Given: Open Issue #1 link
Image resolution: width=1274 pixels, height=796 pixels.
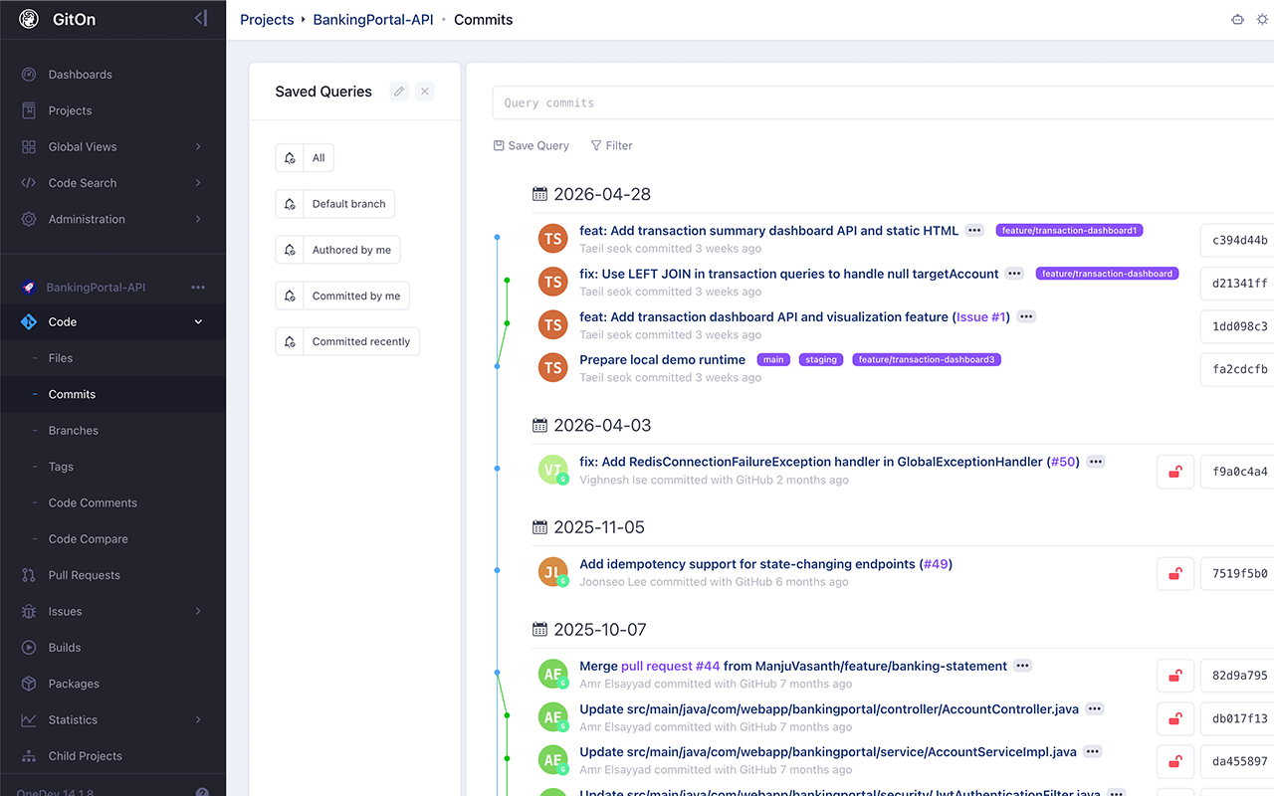Looking at the screenshot, I should [x=980, y=317].
